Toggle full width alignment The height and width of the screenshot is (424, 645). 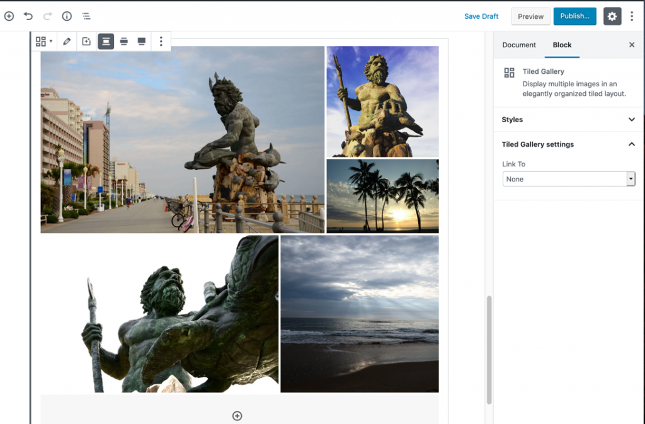[x=142, y=42]
